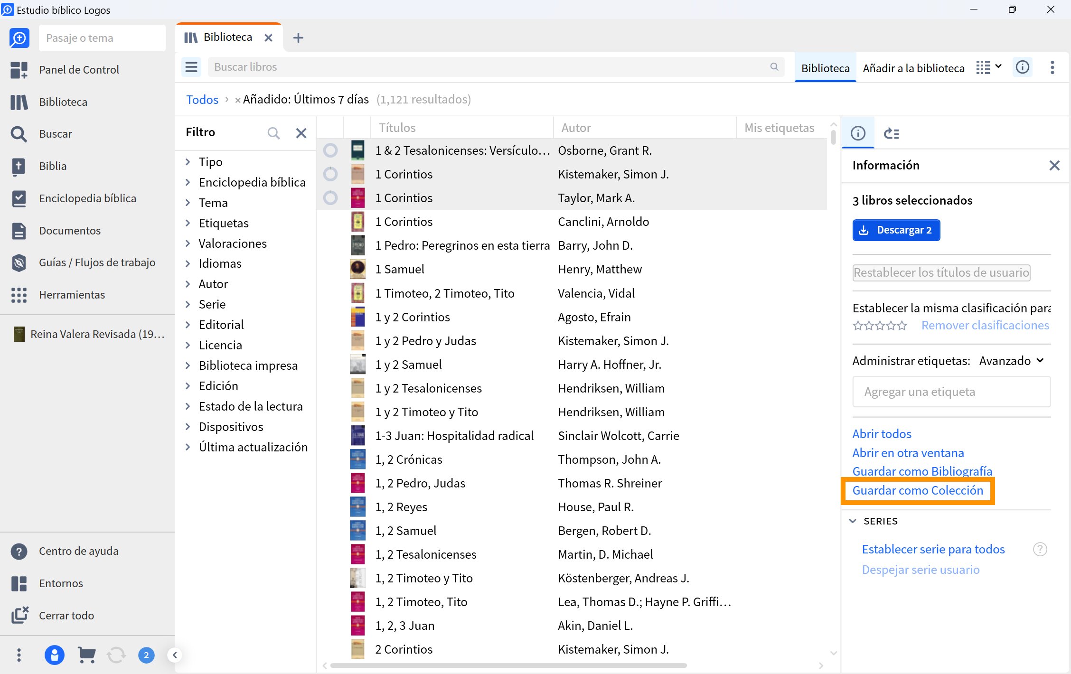This screenshot has width=1071, height=674.
Task: Close the Biblioteca tab
Action: [268, 37]
